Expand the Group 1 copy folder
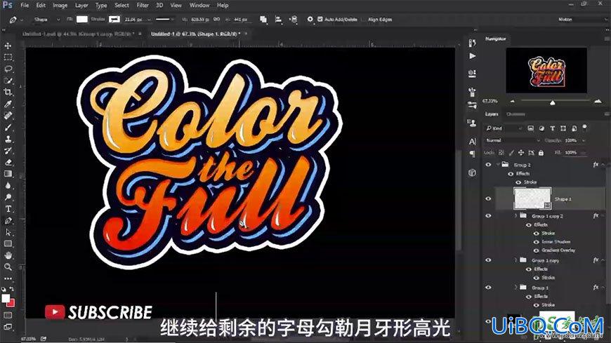The image size is (611, 343). pos(515,260)
